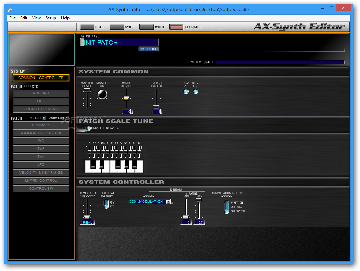Open the MATRIX CONTROL patch section
The width and height of the screenshot is (360, 271).
(x=41, y=180)
